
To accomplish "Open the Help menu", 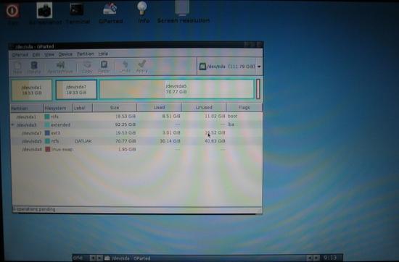I will (103, 54).
